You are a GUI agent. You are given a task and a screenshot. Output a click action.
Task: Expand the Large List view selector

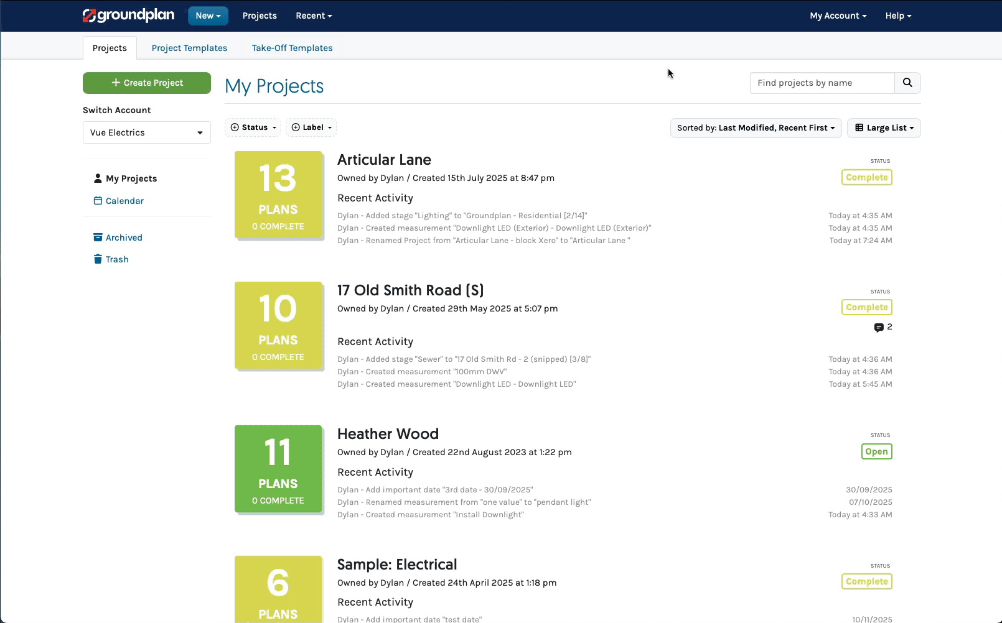coord(884,128)
